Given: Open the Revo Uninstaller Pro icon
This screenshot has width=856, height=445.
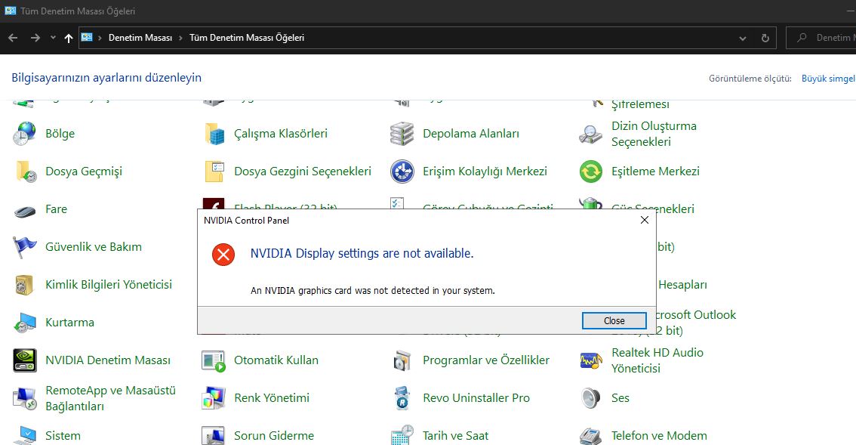Looking at the screenshot, I should 402,398.
